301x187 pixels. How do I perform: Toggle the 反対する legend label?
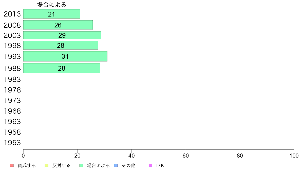[61, 165]
